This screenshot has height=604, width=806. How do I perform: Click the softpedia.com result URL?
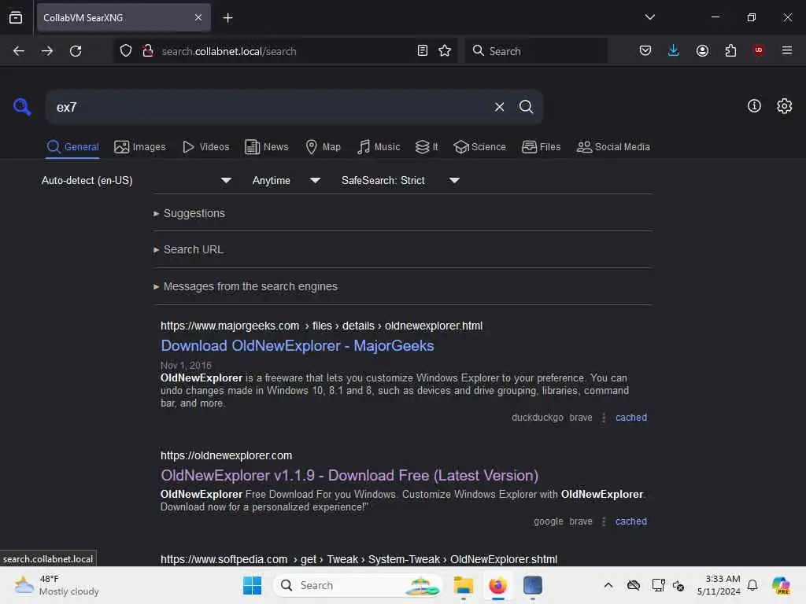point(359,559)
